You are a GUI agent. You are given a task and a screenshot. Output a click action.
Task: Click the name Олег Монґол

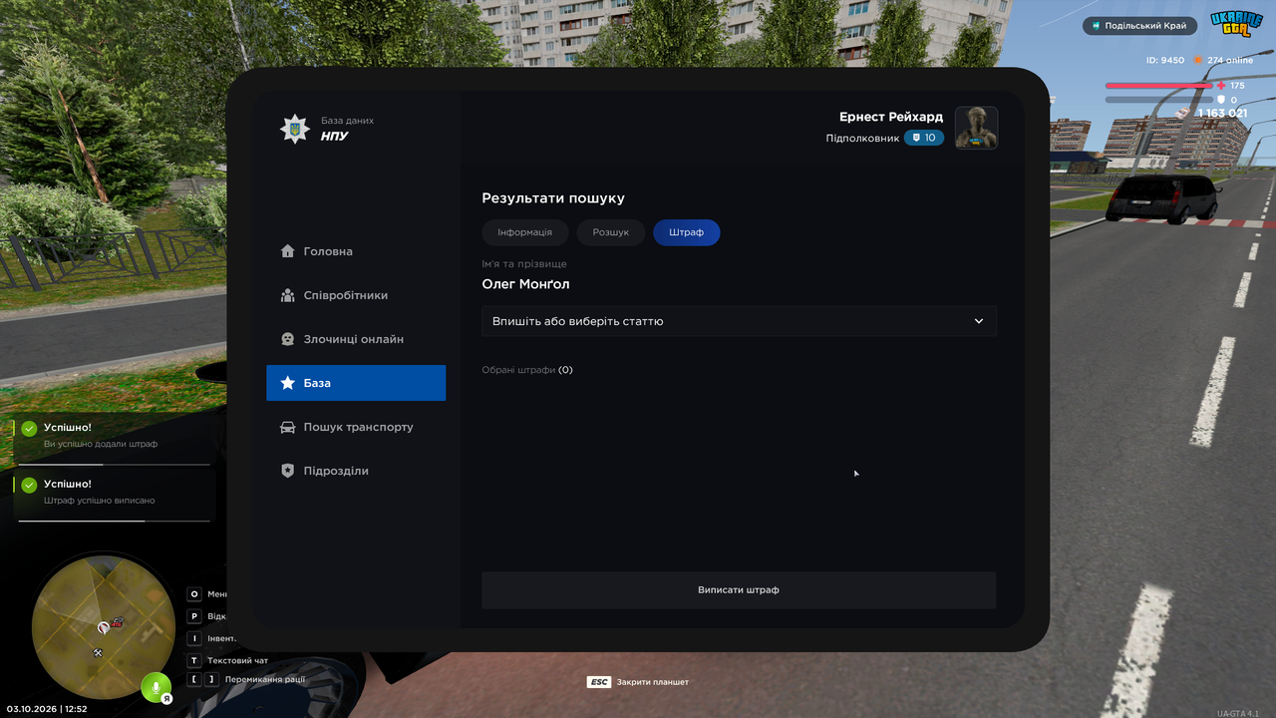point(525,284)
